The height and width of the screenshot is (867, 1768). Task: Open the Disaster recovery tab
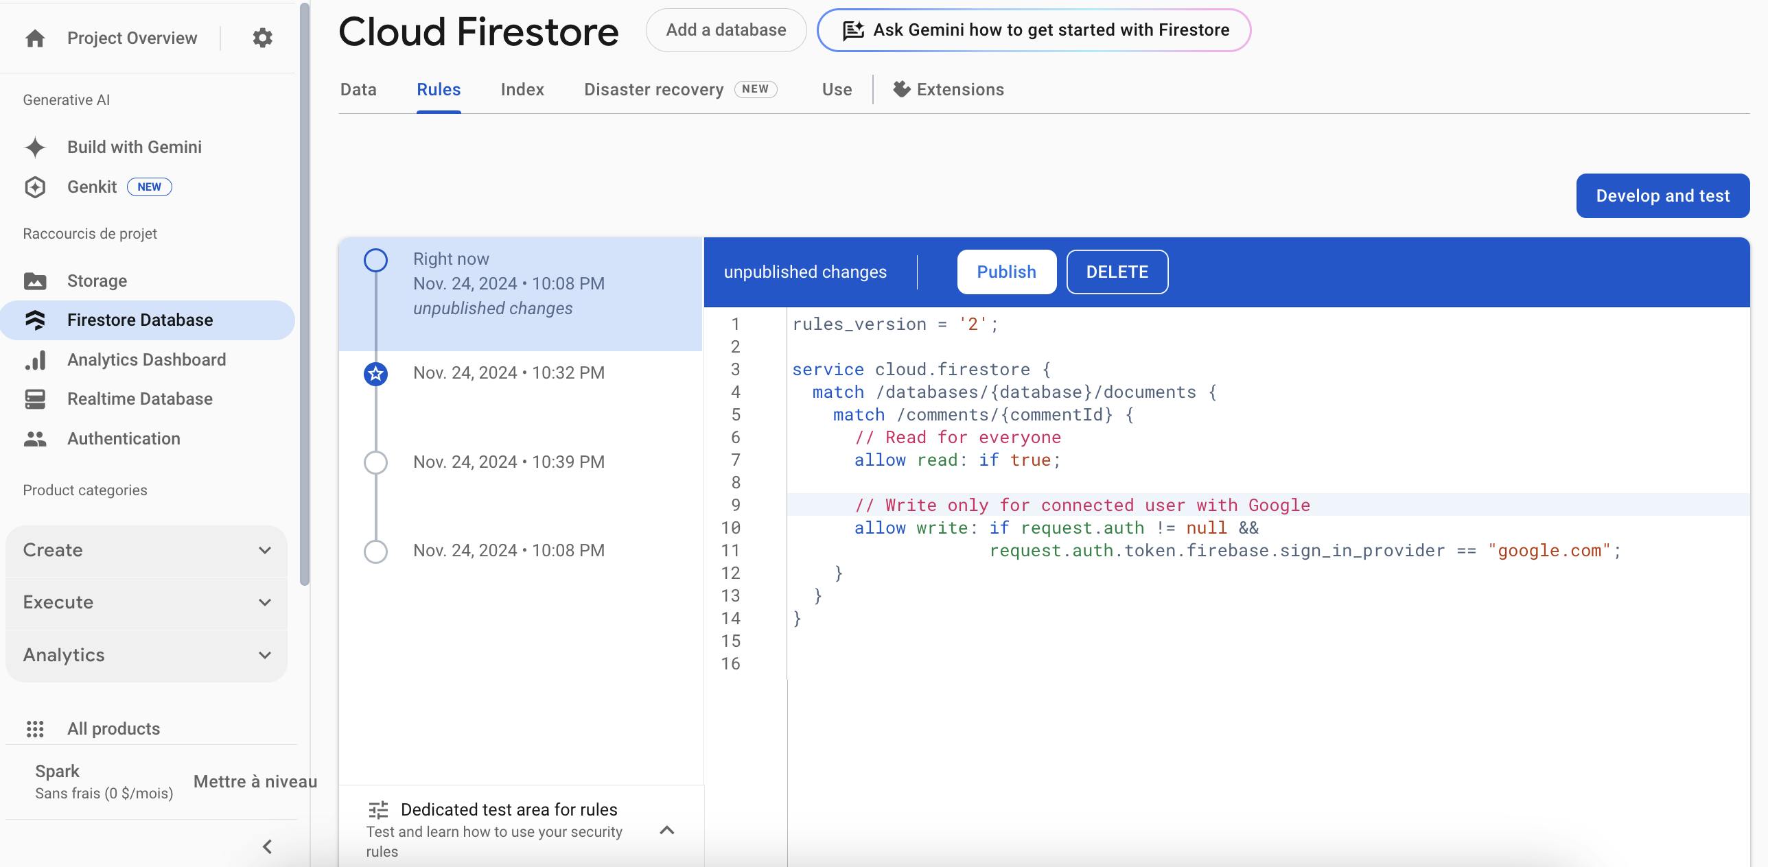[680, 90]
